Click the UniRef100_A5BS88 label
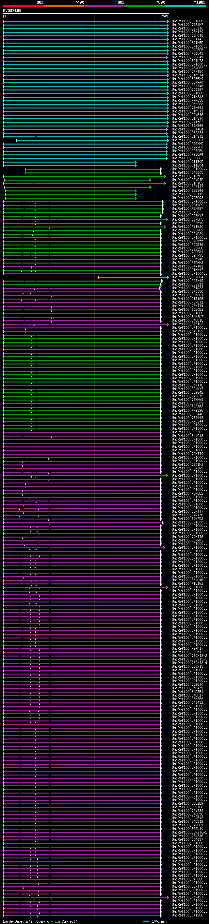 coord(187,104)
